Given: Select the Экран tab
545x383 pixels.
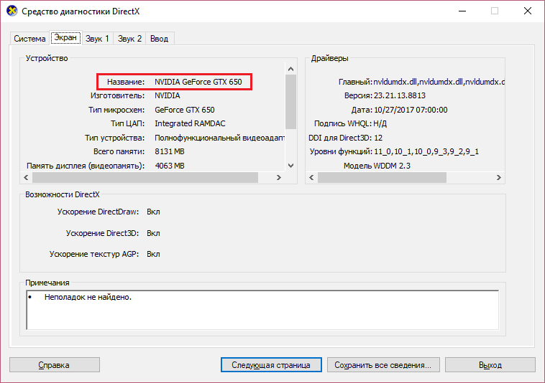Looking at the screenshot, I should 65,37.
